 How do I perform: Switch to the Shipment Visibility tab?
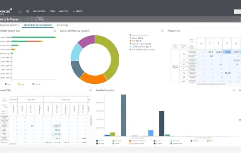9,25
